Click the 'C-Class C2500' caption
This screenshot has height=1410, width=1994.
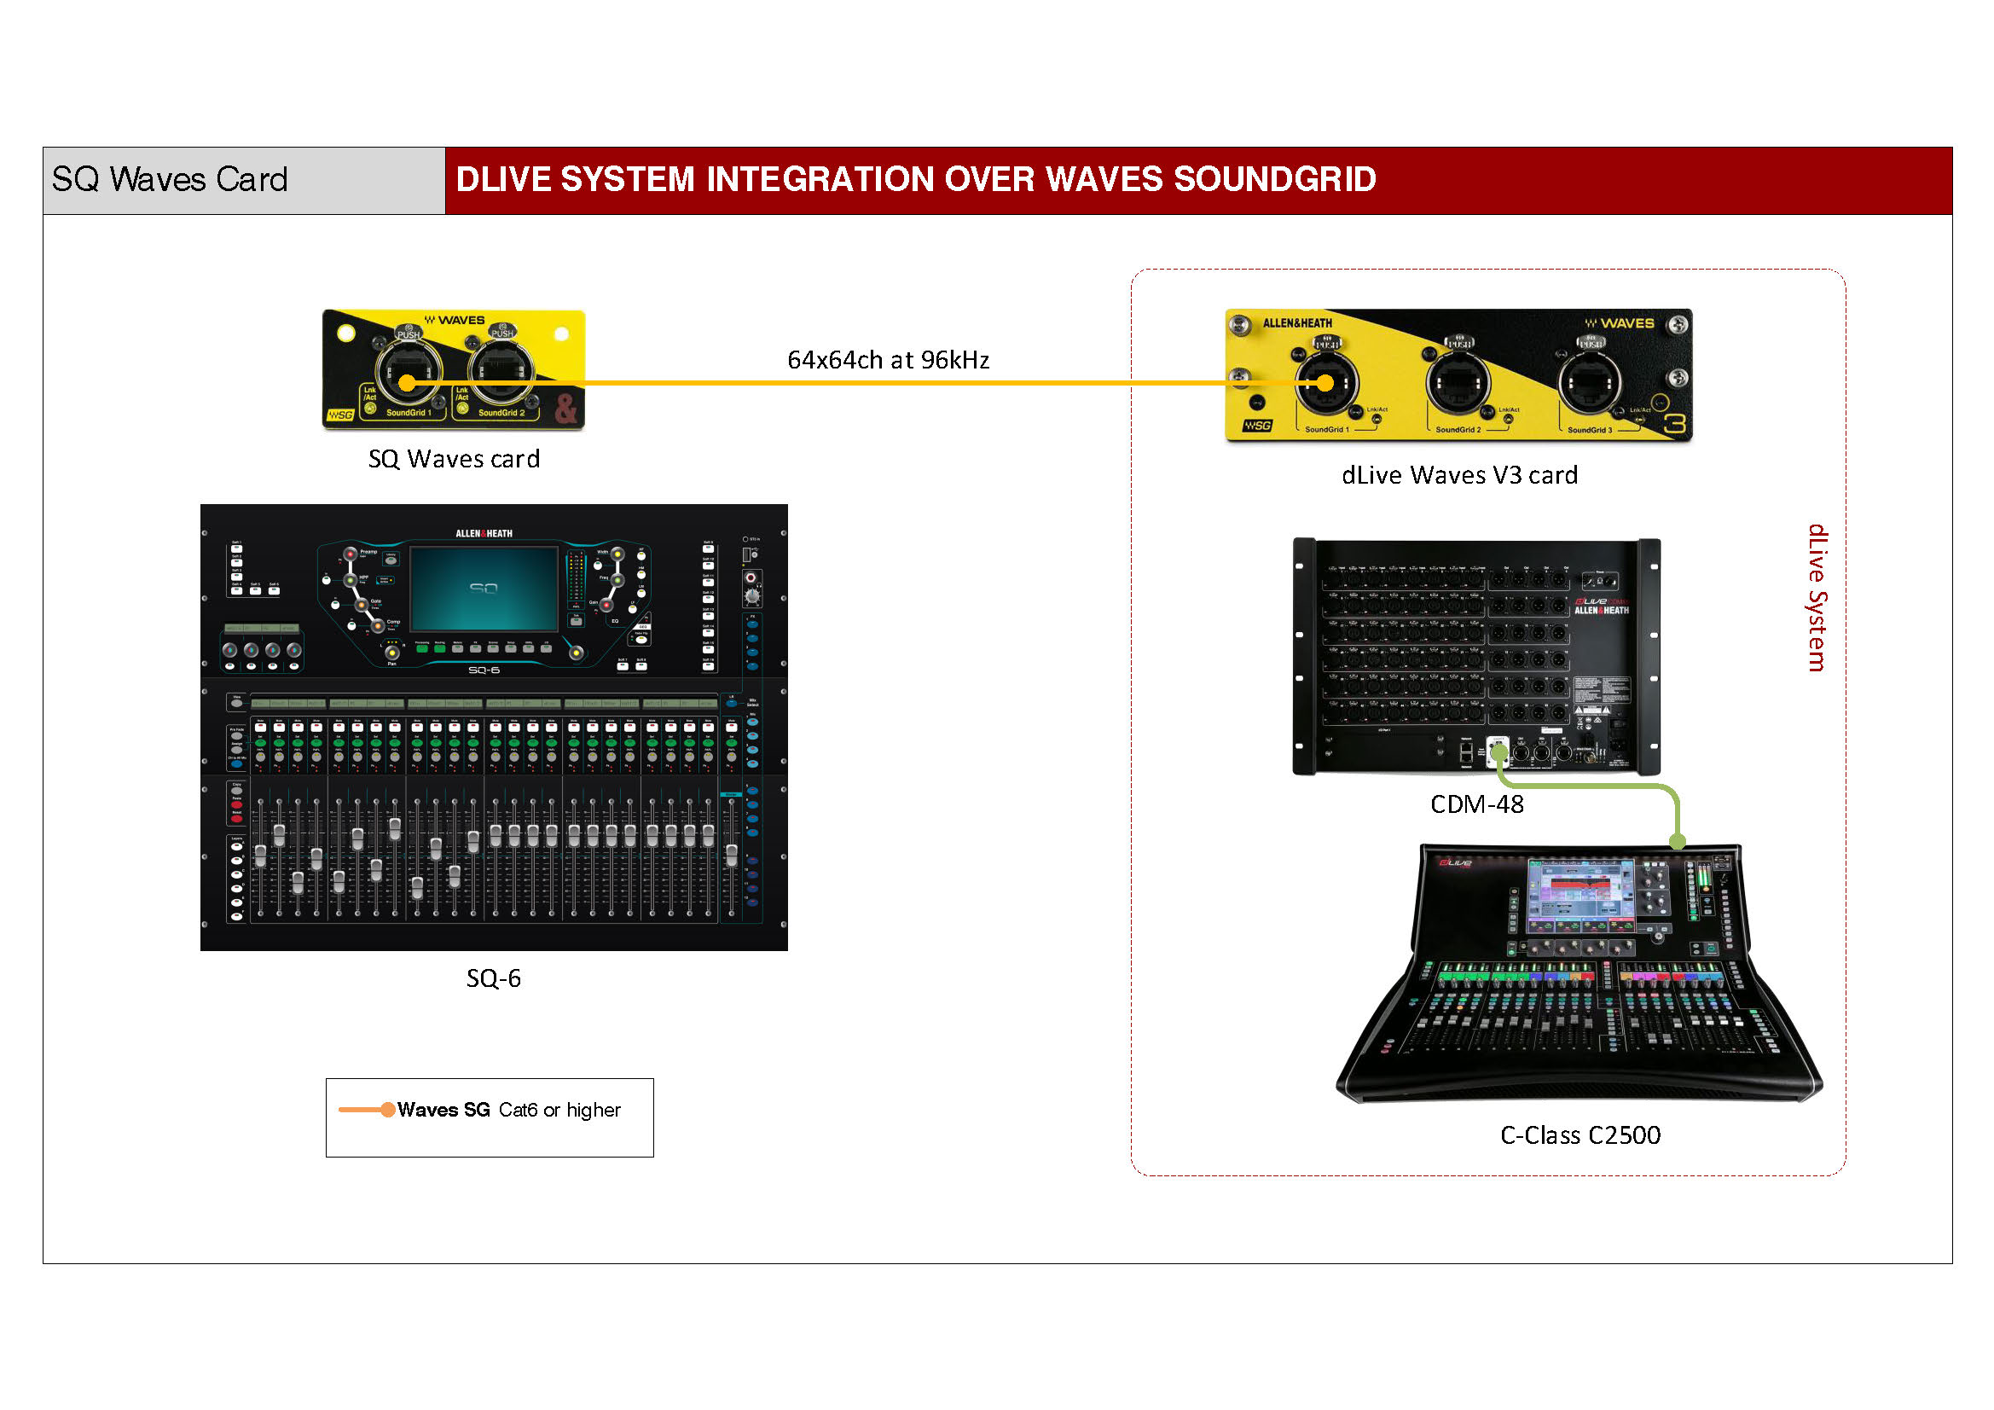click(1580, 1134)
